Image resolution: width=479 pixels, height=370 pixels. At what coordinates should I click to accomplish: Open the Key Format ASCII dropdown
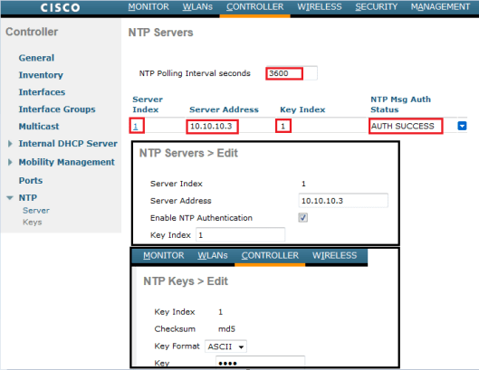click(225, 346)
